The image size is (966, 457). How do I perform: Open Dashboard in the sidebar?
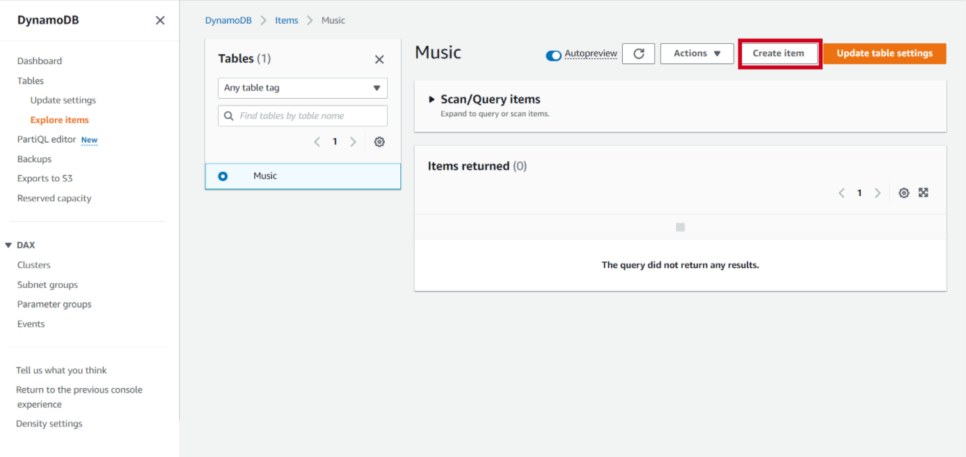click(x=40, y=61)
